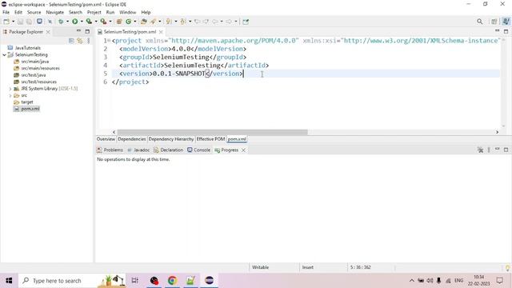Open the Debug configurations dropdown arrow
The height and width of the screenshot is (288, 512).
pos(67,22)
